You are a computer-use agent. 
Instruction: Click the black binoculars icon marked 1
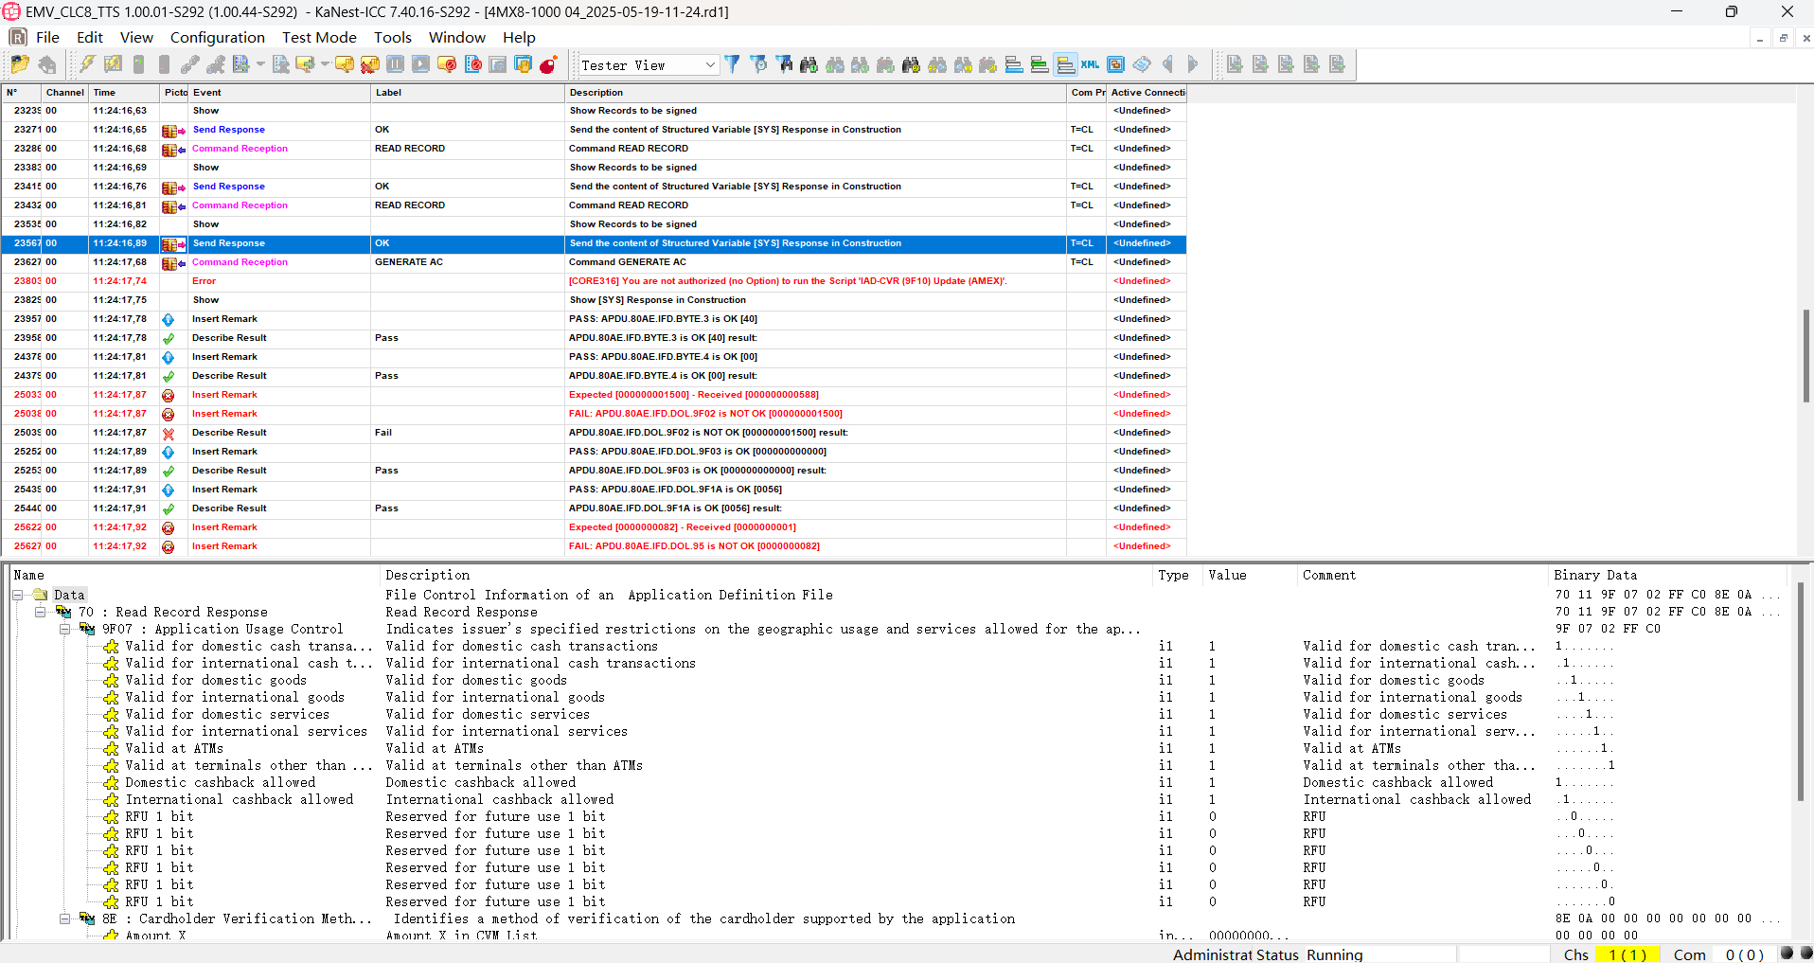809,64
